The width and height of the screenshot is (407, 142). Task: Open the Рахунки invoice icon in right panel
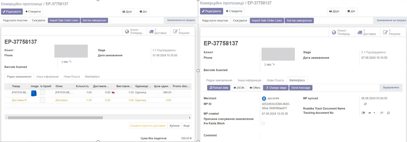(385, 32)
